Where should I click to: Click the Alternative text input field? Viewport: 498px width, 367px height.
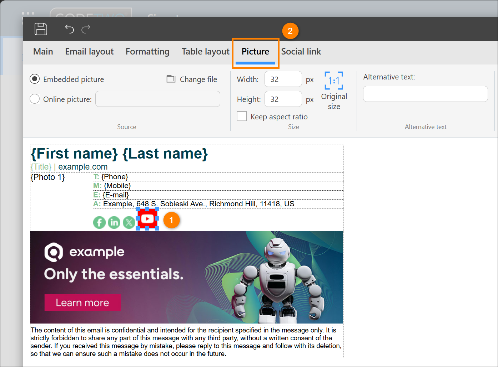(425, 94)
